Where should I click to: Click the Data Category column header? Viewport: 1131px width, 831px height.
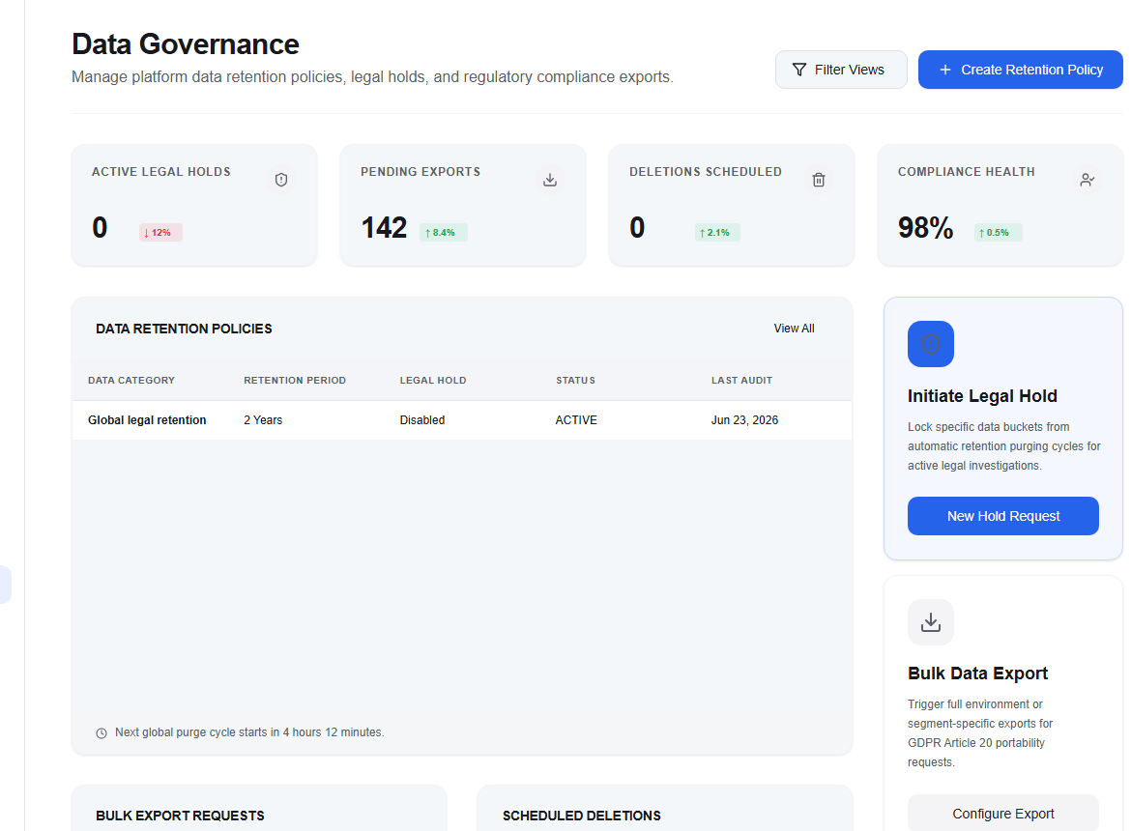click(x=131, y=380)
